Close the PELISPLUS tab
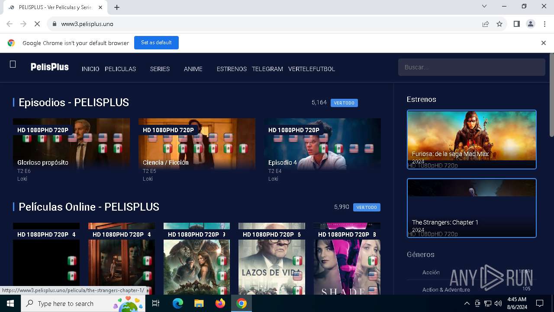Image resolution: width=554 pixels, height=312 pixels. point(100,7)
